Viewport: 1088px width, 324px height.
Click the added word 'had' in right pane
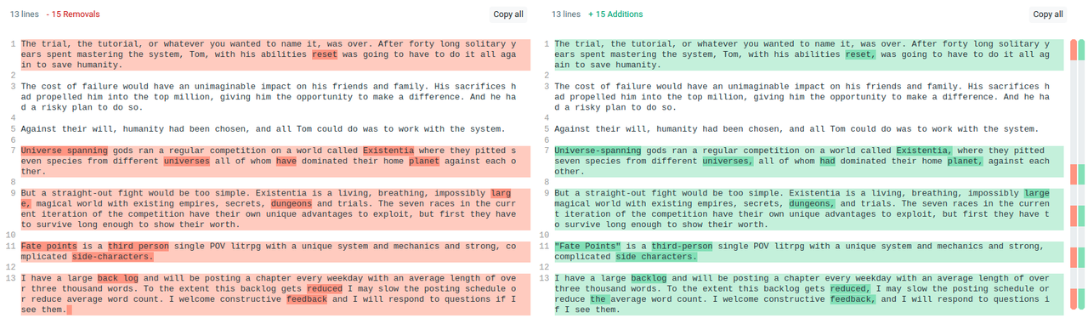827,161
